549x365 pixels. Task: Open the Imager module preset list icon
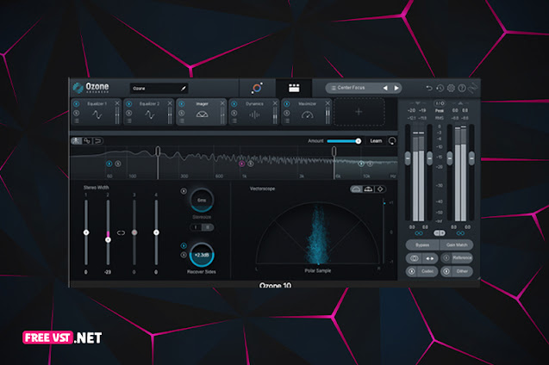coord(181,121)
